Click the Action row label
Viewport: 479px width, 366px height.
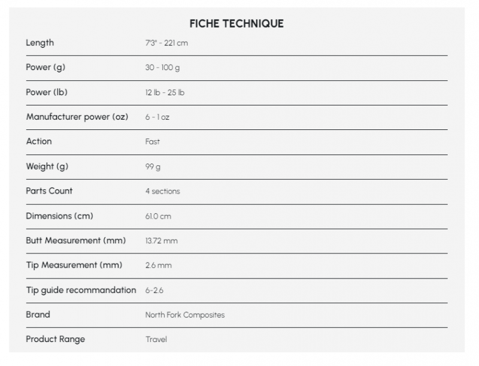39,141
